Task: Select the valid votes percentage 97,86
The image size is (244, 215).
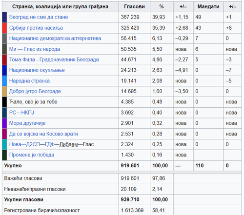Action: tap(159, 178)
